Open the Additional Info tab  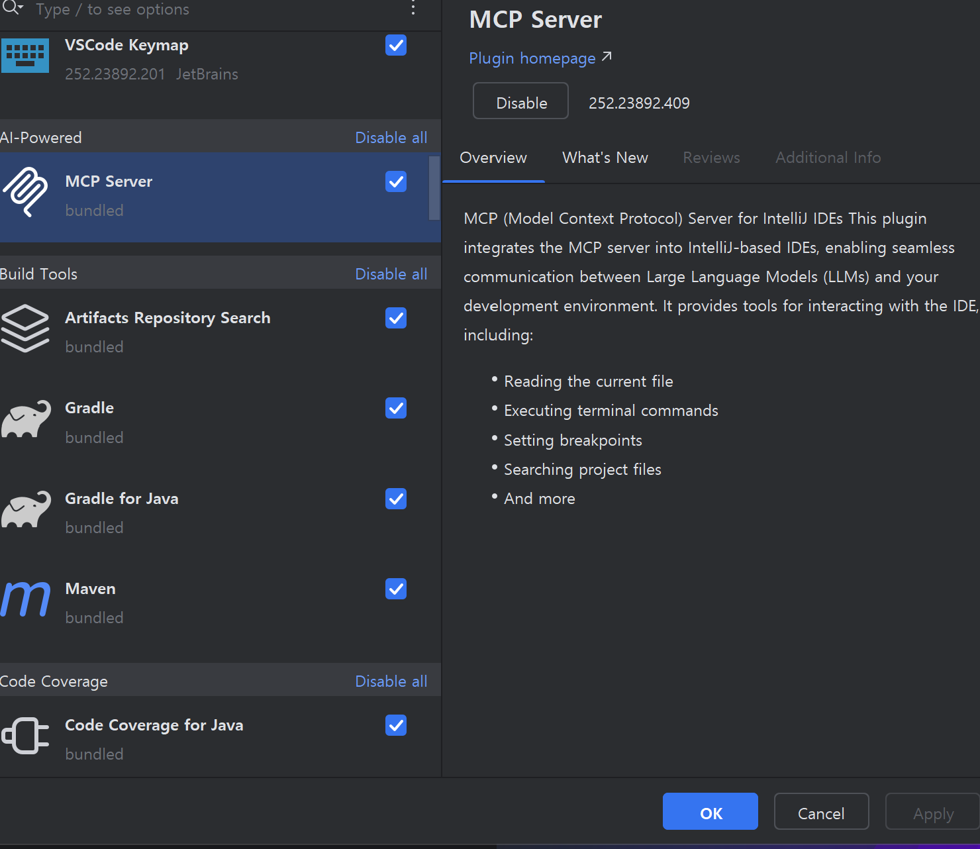828,158
